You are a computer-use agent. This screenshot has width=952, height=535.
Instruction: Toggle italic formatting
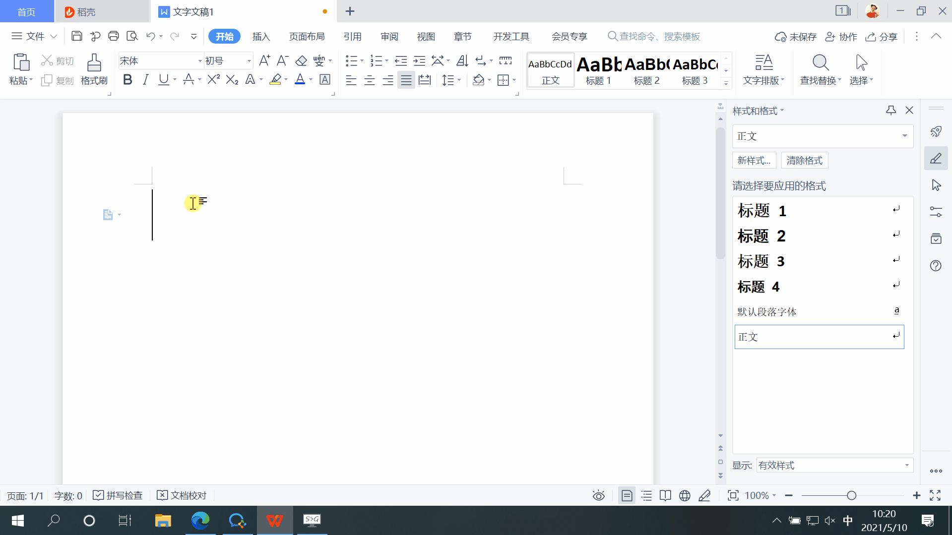coord(145,80)
